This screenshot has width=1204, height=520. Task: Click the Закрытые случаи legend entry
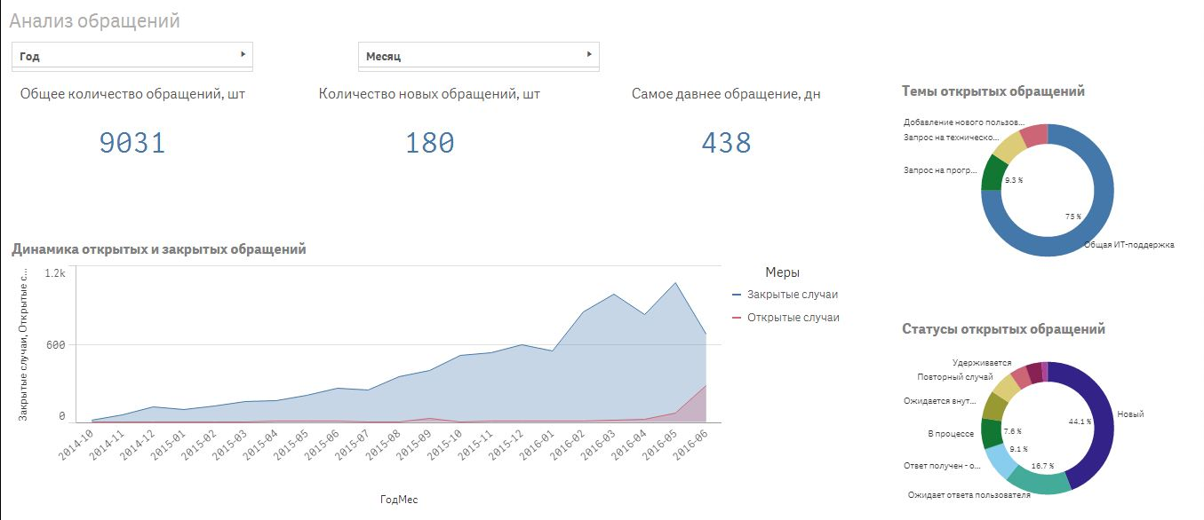pyautogui.click(x=792, y=295)
